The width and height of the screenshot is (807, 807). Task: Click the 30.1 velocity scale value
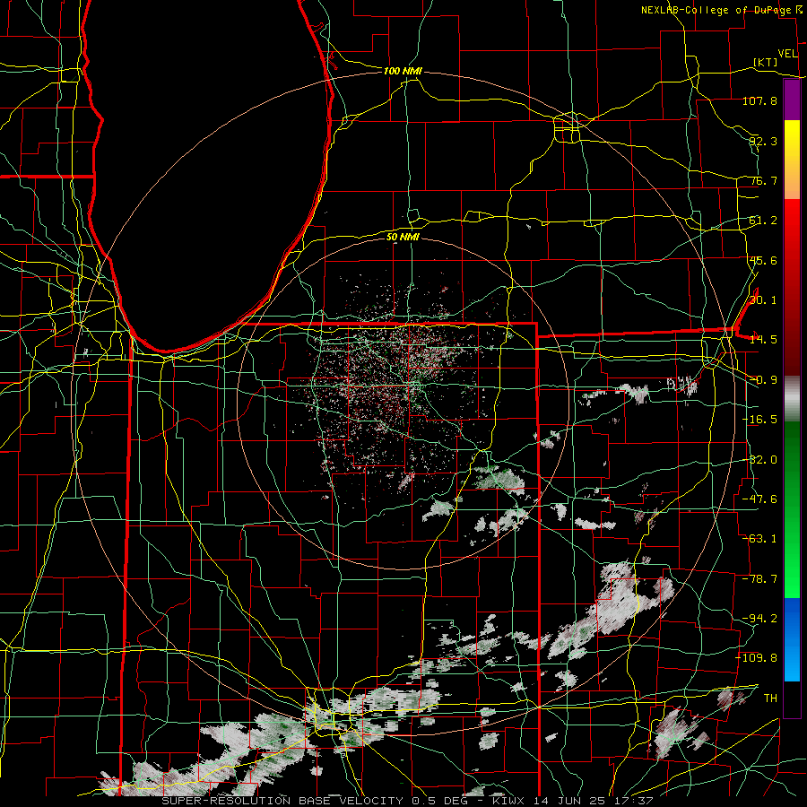pos(763,300)
